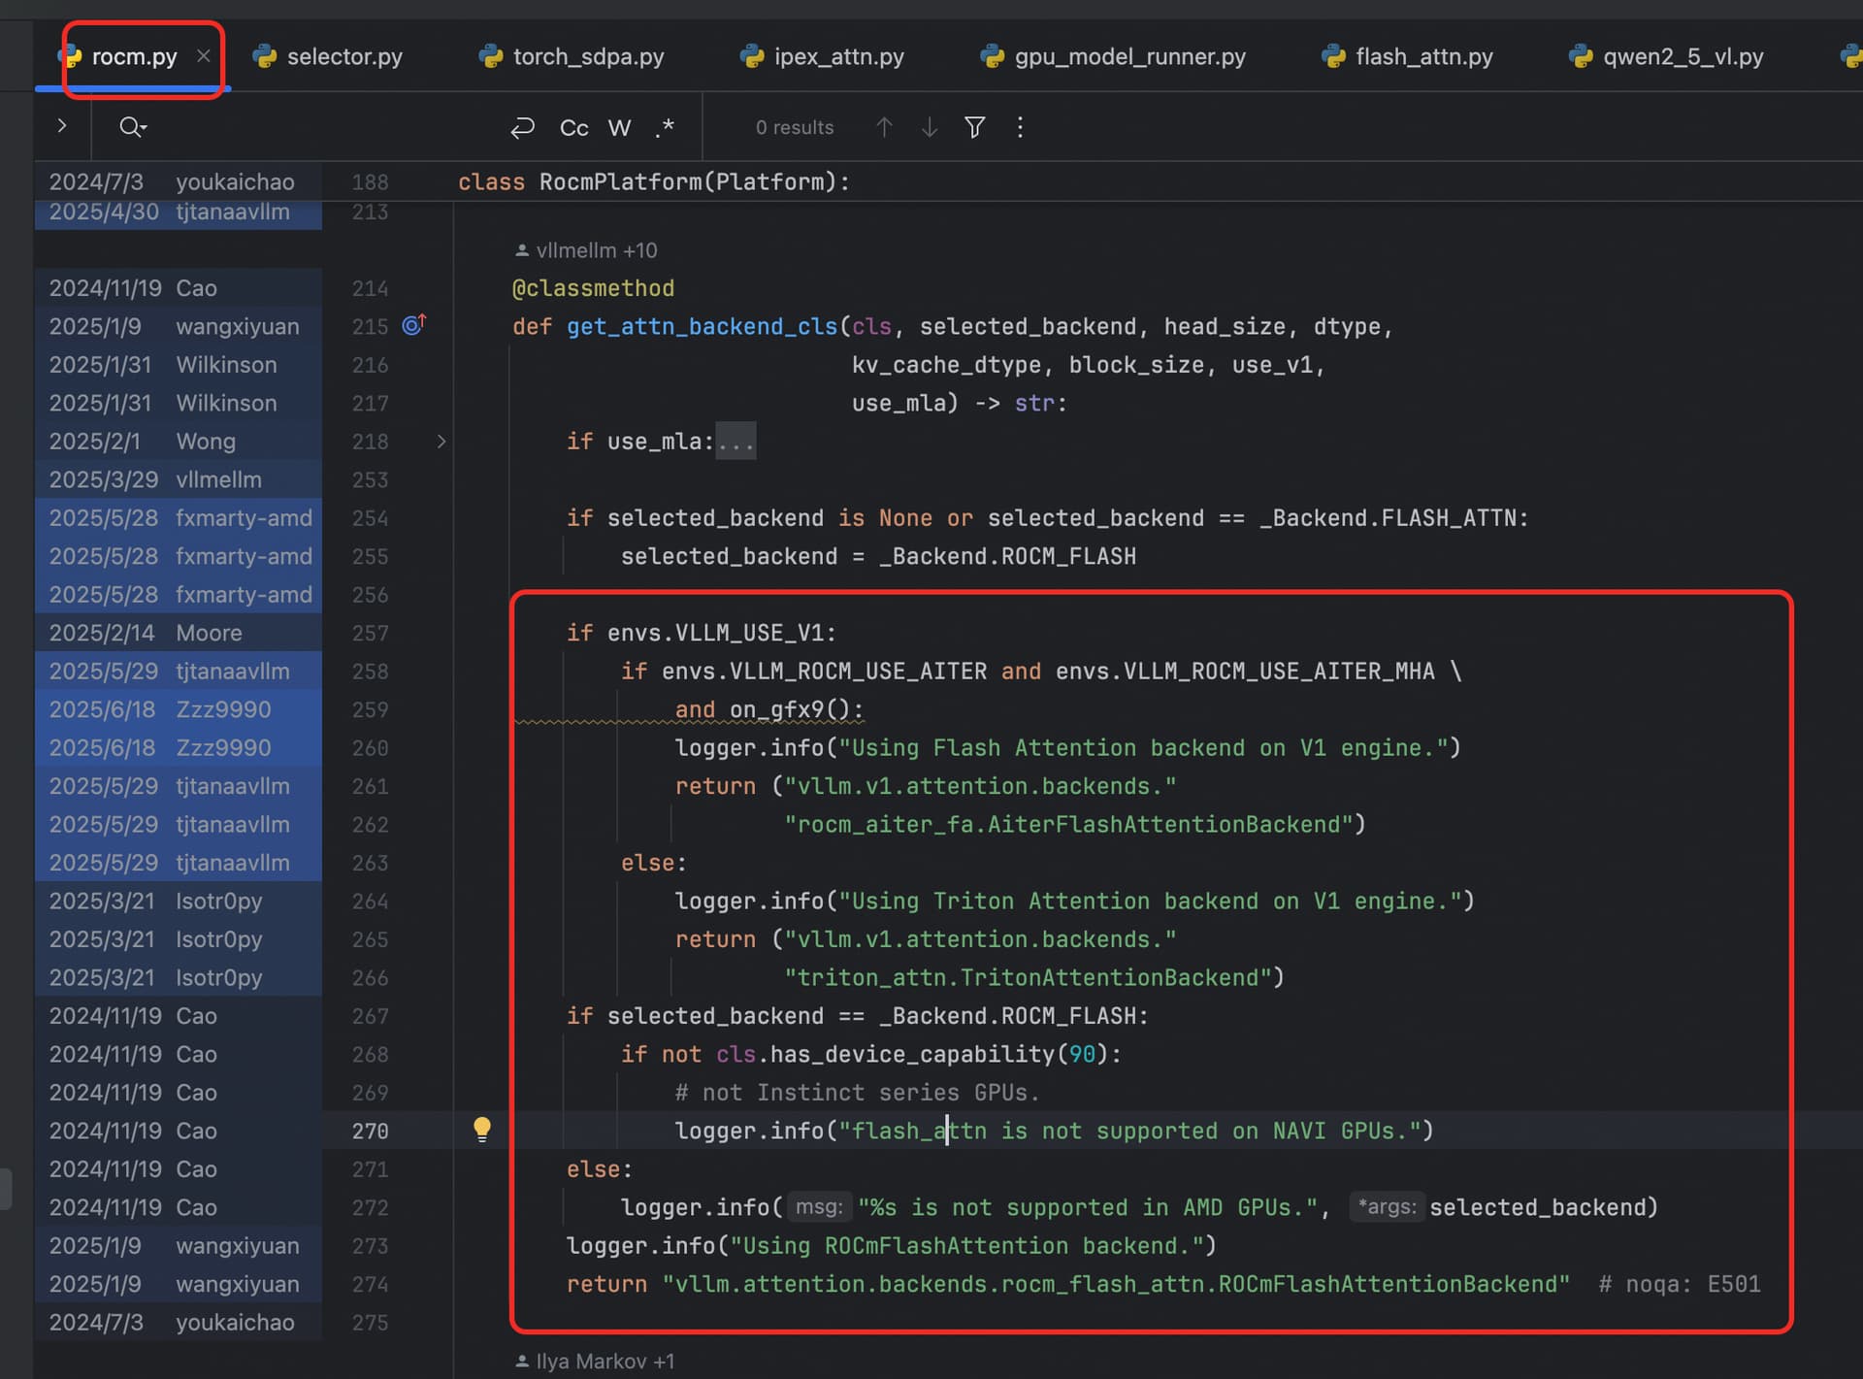This screenshot has height=1379, width=1863.
Task: Switch to the selector.py tab
Action: pyautogui.click(x=343, y=56)
